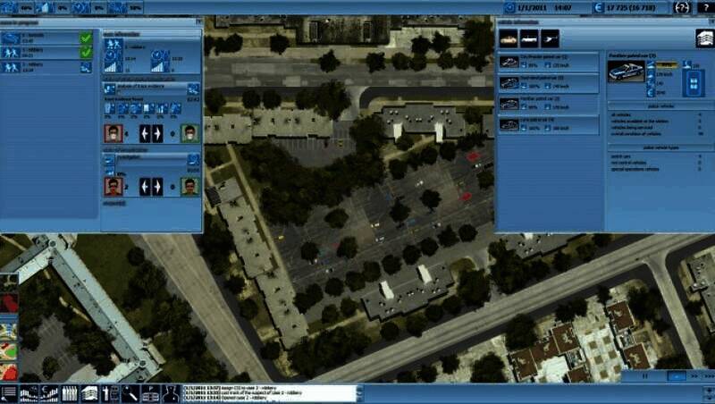Collapse the cases in progress panel
Image resolution: width=715 pixels, height=404 pixels.
(x=197, y=20)
